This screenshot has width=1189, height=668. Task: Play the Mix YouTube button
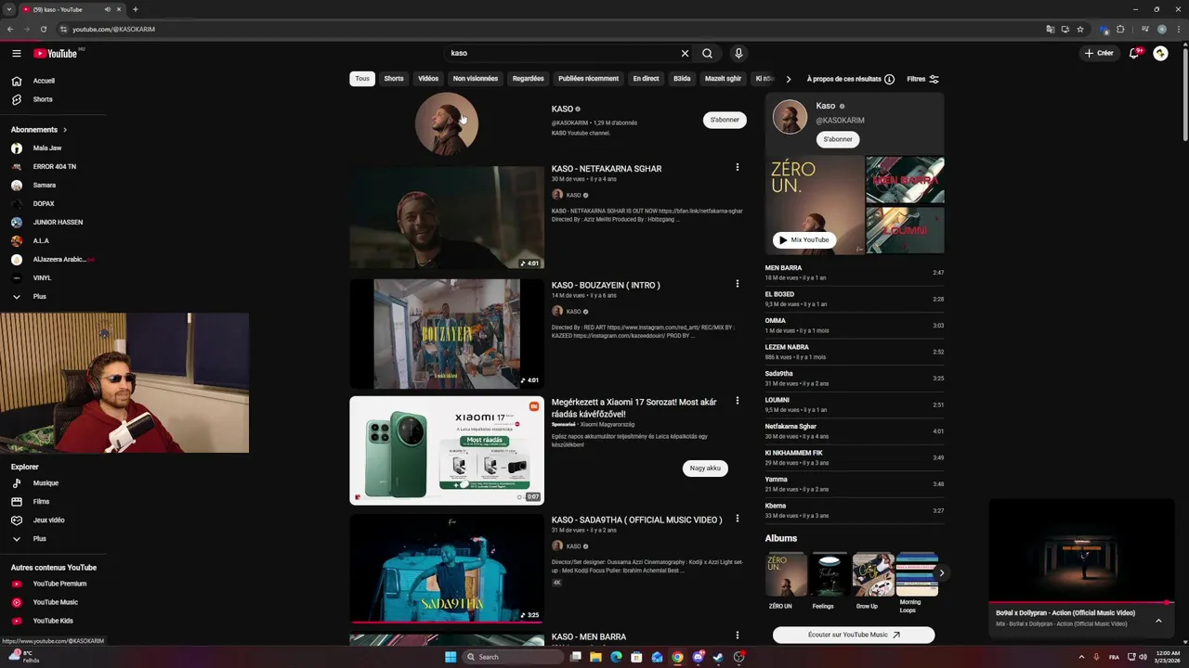[x=804, y=239]
